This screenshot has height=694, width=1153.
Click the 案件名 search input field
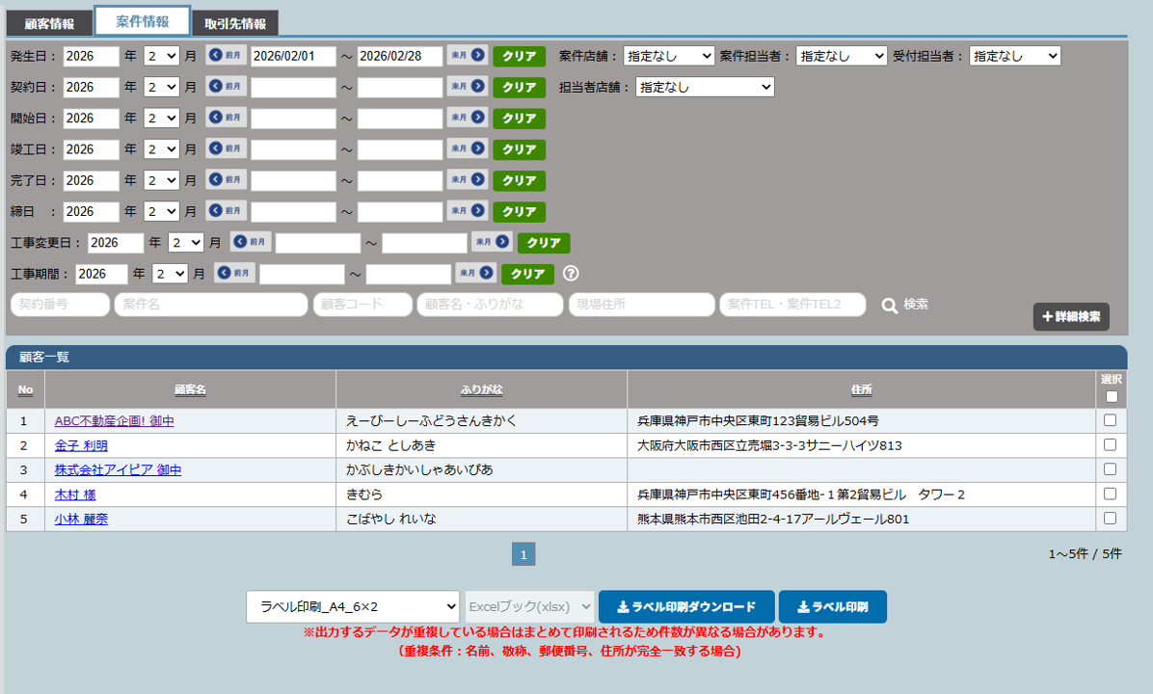click(x=210, y=305)
